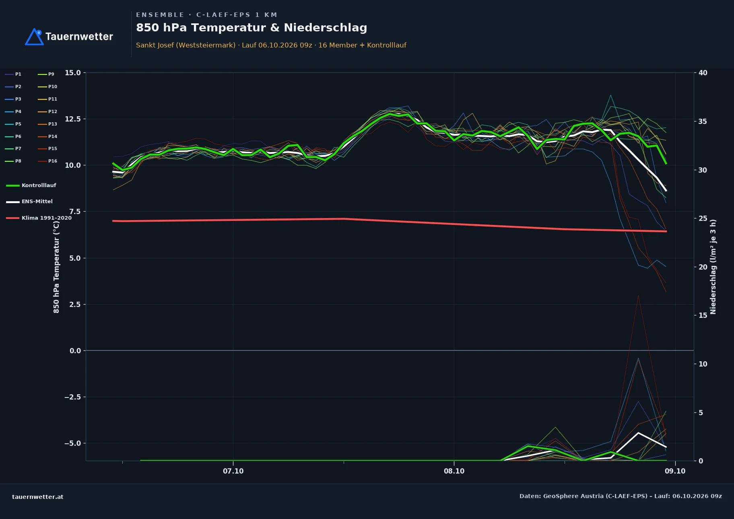Select the P13 legend entry
Screen dimensions: 734x519
point(47,124)
